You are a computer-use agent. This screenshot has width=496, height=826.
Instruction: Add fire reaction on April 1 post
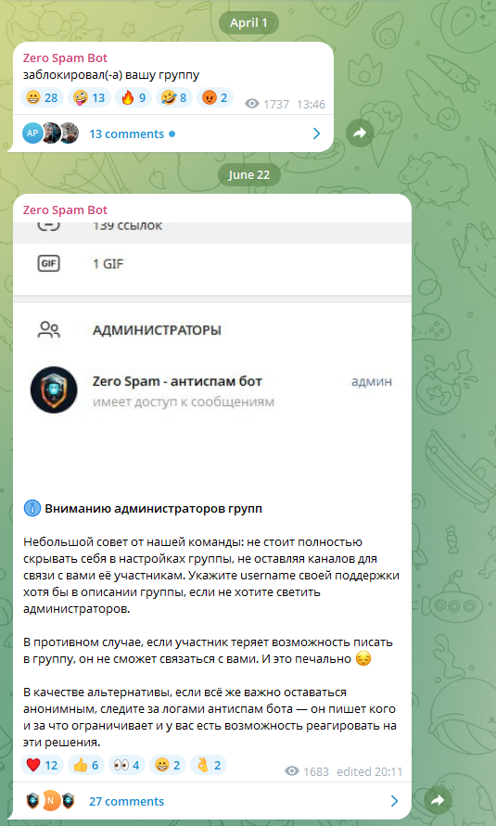click(x=134, y=98)
